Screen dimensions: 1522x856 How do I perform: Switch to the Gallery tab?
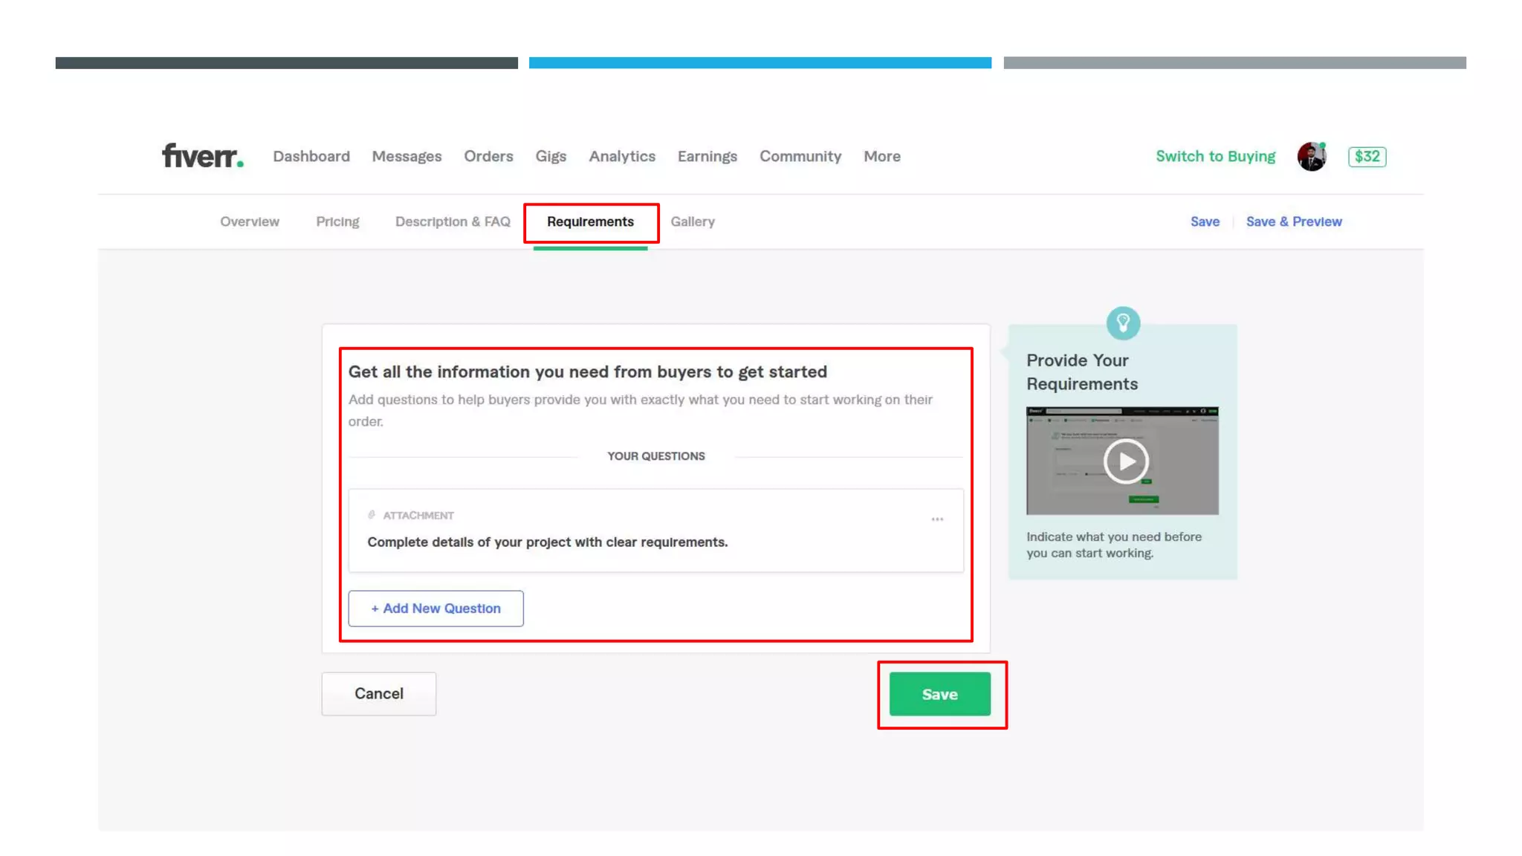[692, 221]
